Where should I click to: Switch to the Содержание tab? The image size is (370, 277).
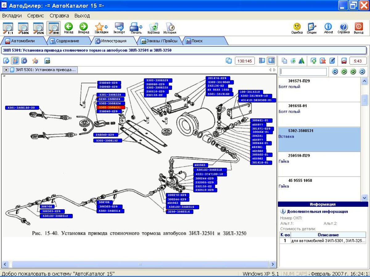coord(67,41)
